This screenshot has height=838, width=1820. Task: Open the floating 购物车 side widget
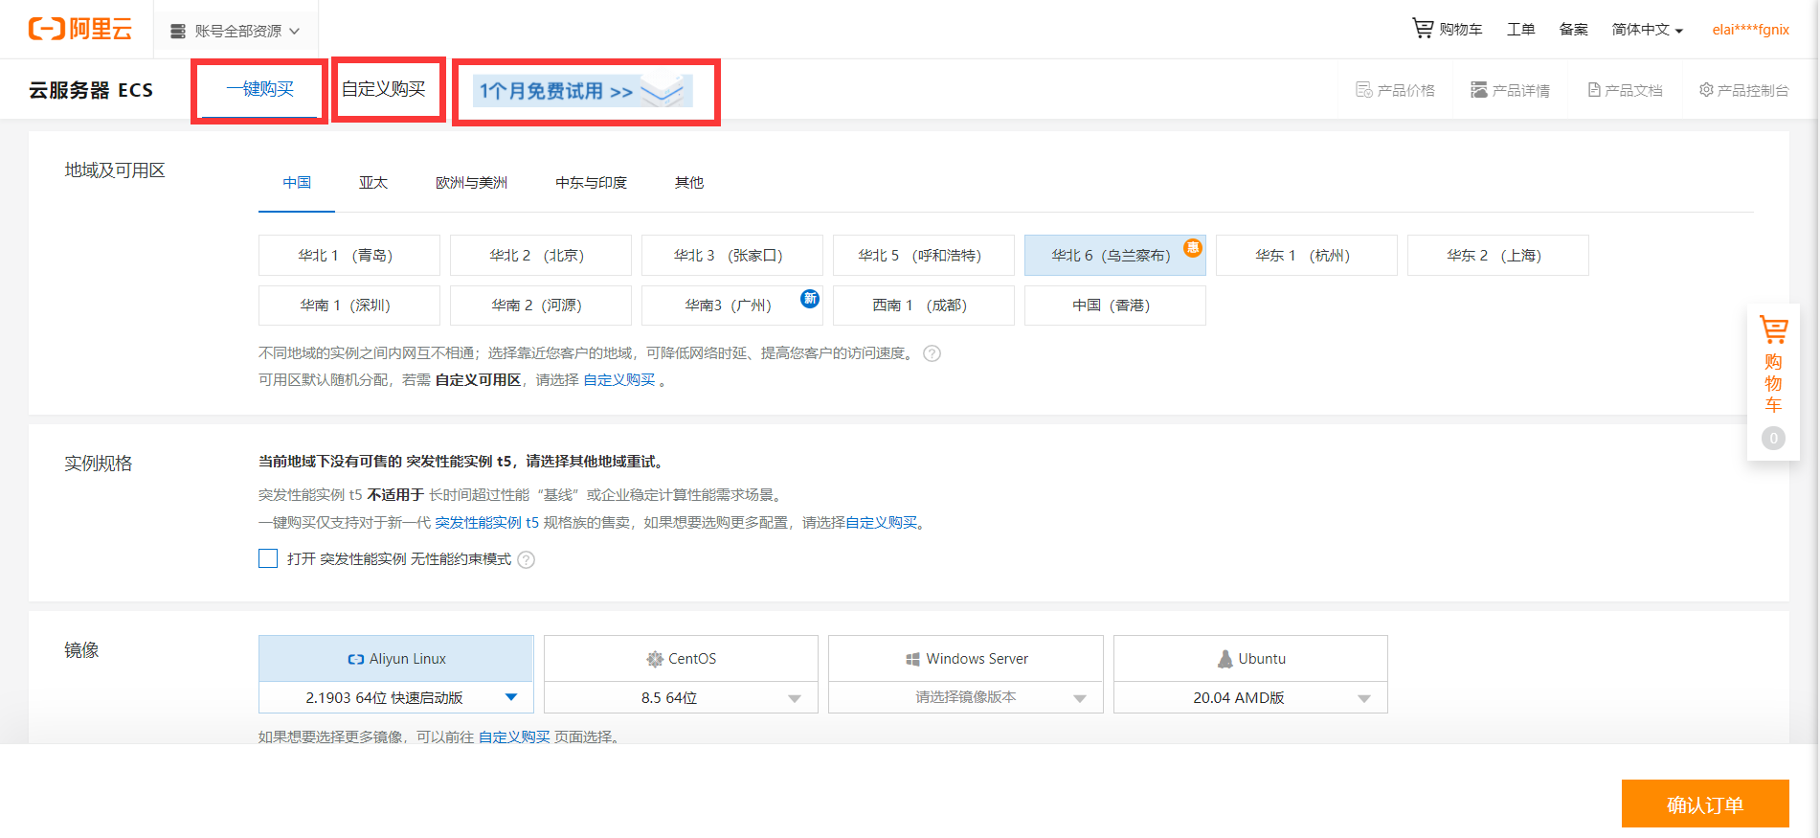coord(1773,382)
